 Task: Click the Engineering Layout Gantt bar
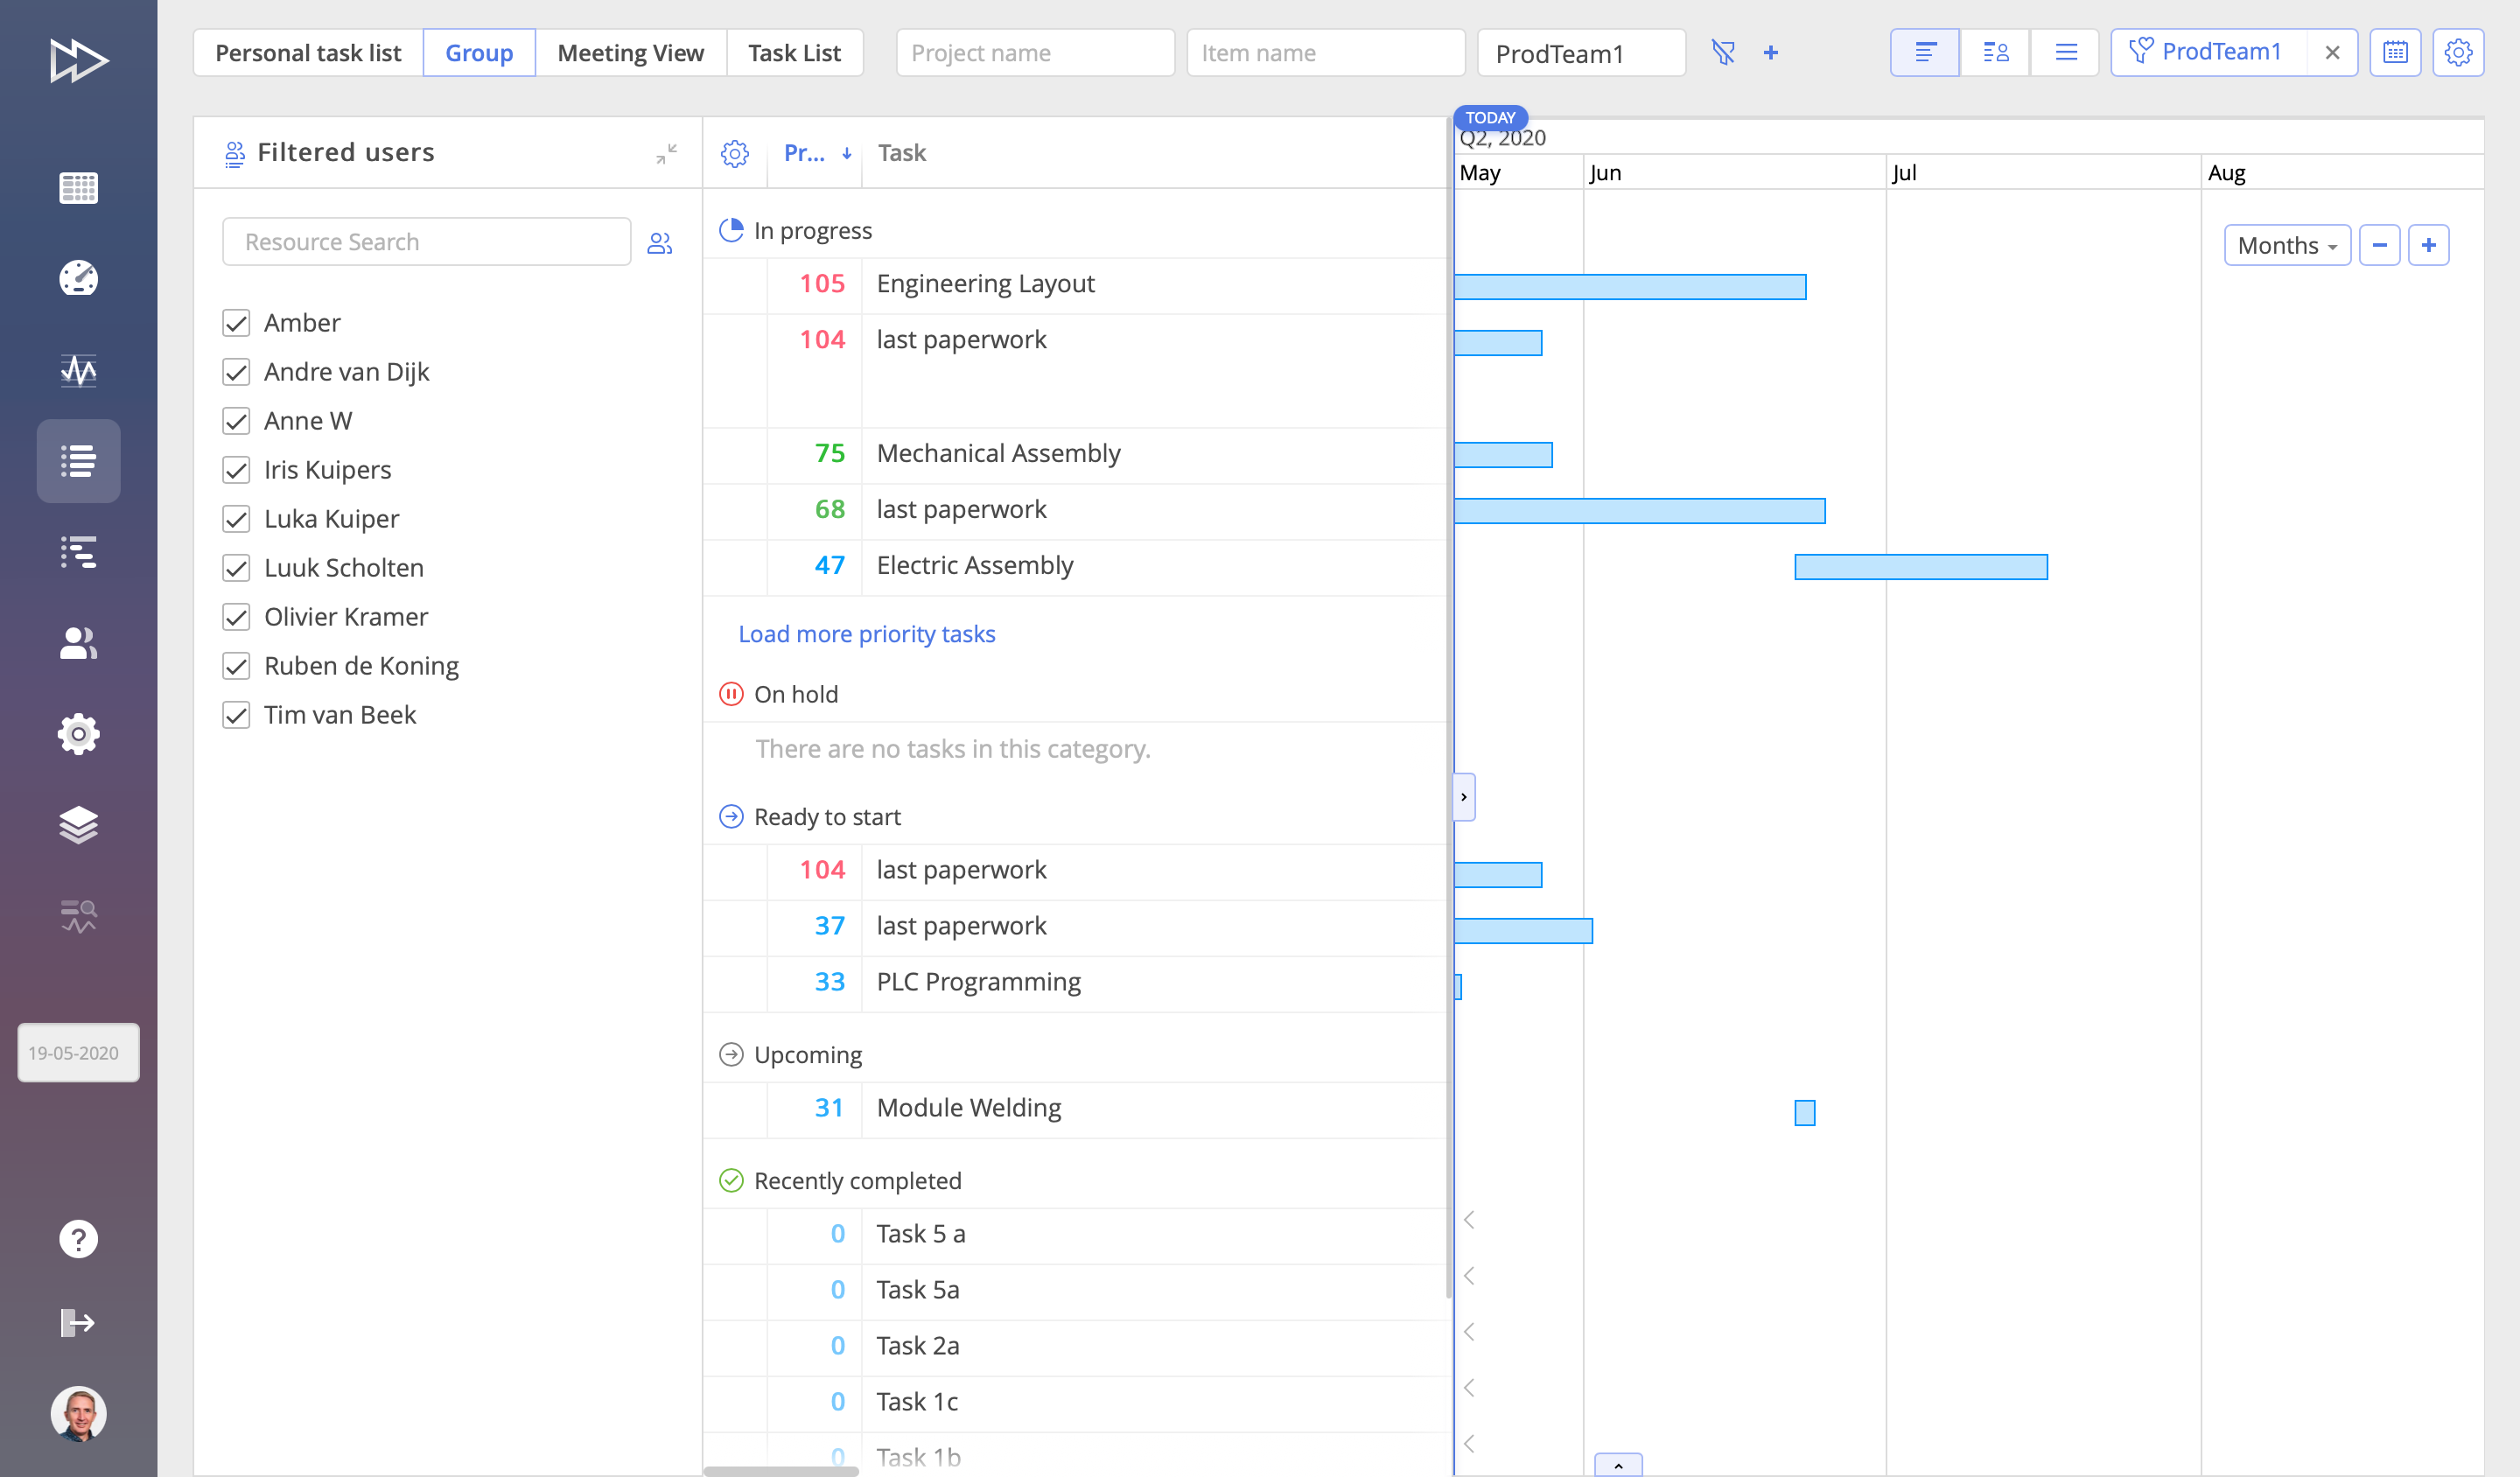click(1630, 287)
